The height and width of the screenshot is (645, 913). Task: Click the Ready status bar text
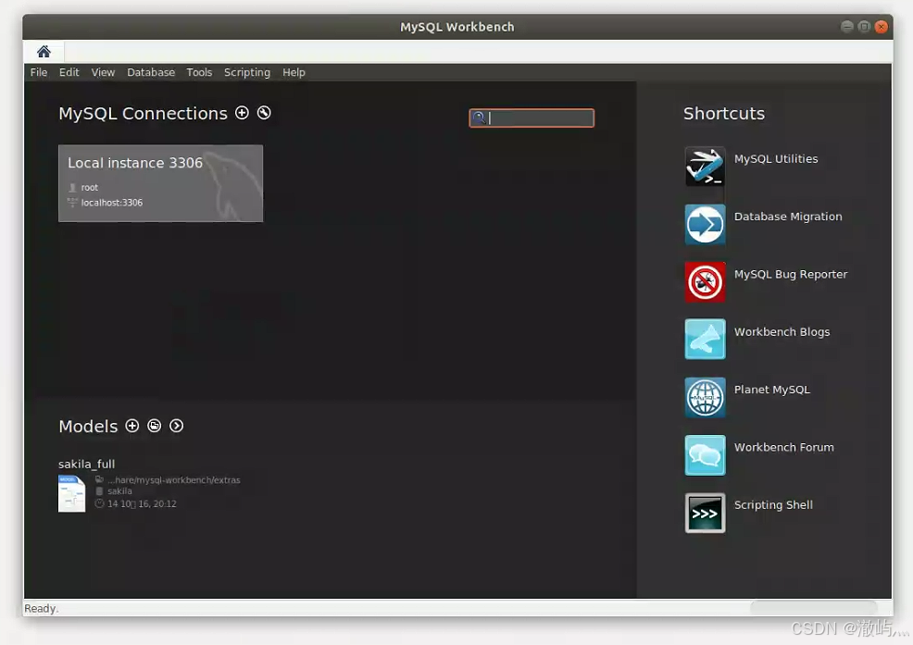pos(42,608)
